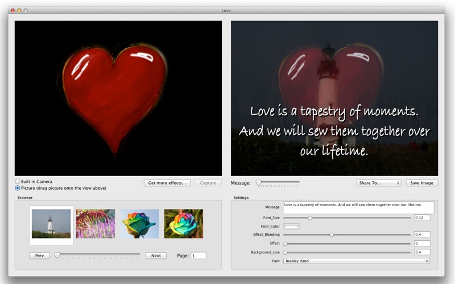Open the Share To dropdown

click(x=379, y=183)
